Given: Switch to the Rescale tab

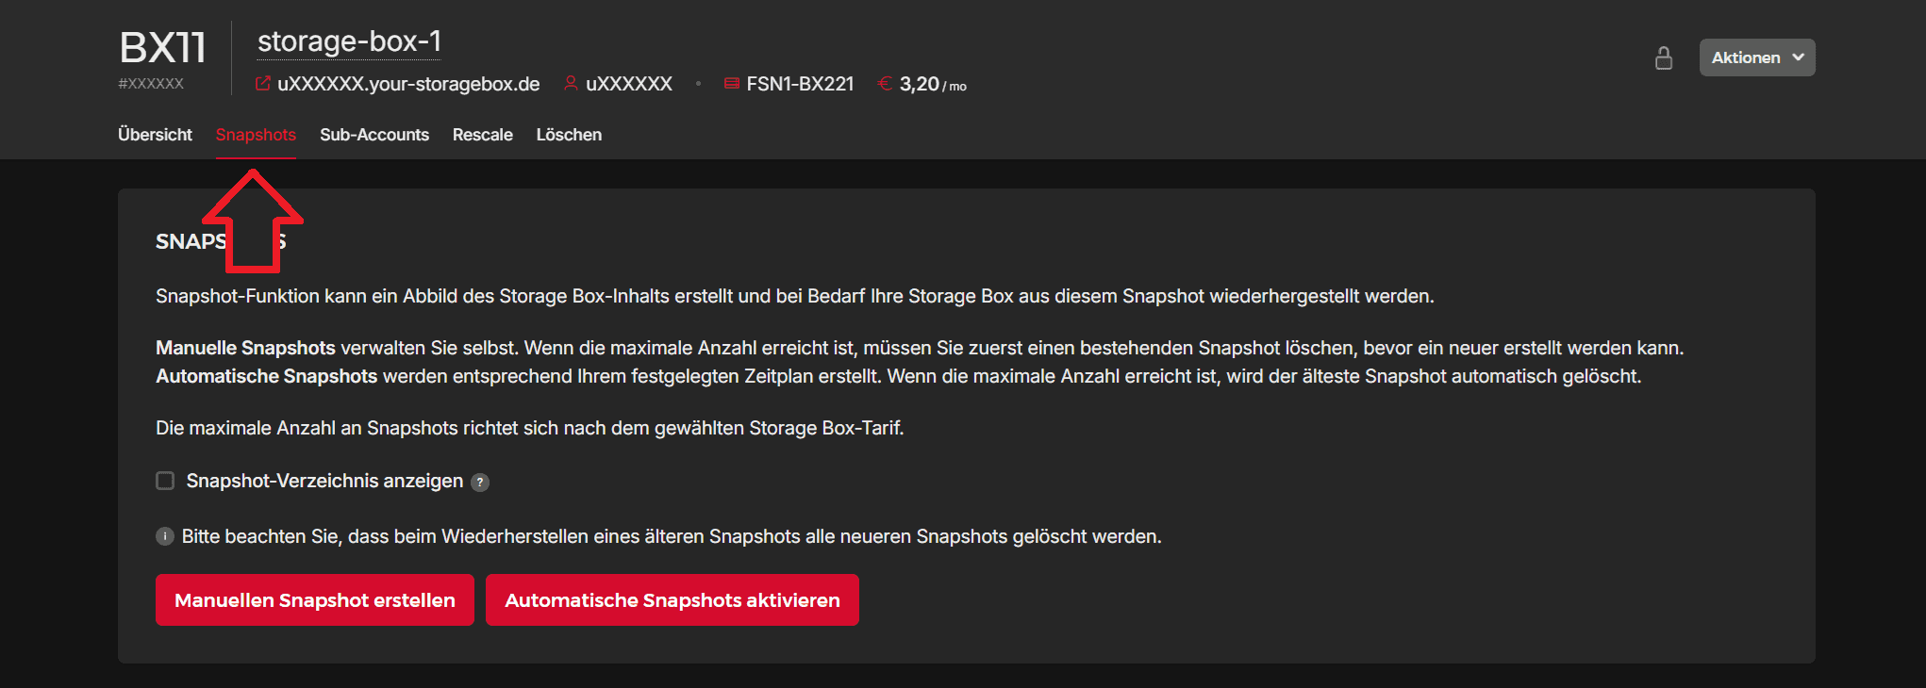Looking at the screenshot, I should [483, 135].
